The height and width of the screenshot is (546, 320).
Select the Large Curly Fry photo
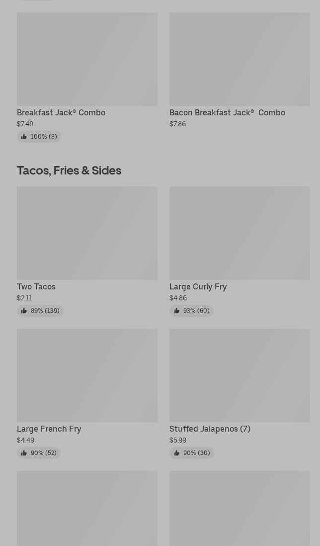[240, 233]
